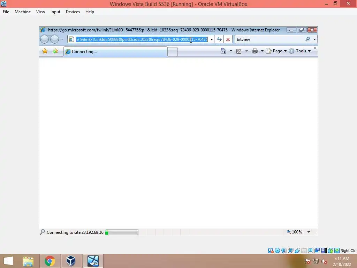Open the Windows Start button
This screenshot has width=357, height=268.
8,261
